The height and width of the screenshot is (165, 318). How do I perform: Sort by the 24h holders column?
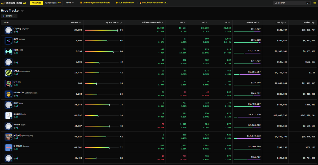coord(182,23)
